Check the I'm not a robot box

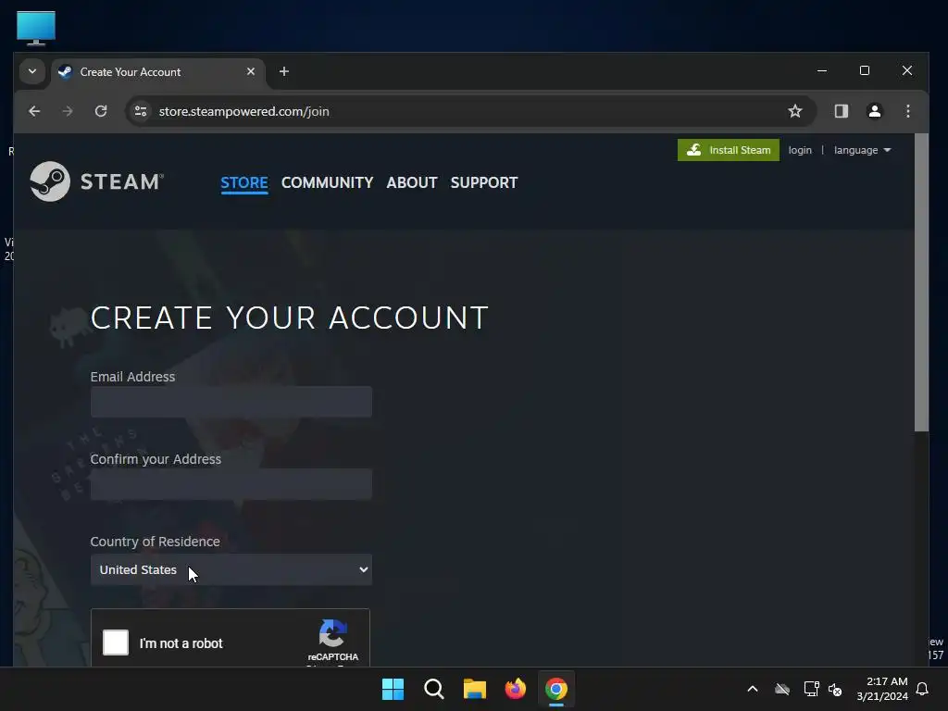pyautogui.click(x=116, y=642)
